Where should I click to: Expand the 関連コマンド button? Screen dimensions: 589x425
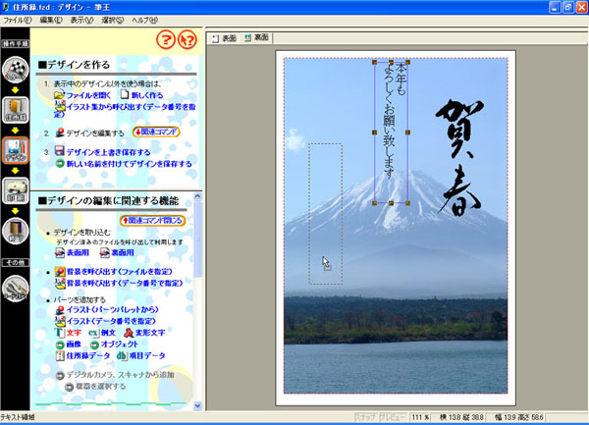tap(155, 132)
